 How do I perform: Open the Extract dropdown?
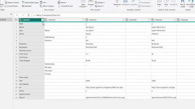click(x=100, y=2)
